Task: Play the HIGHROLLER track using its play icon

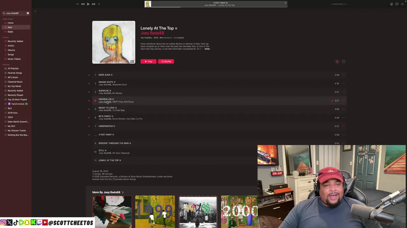Action: coord(95,101)
